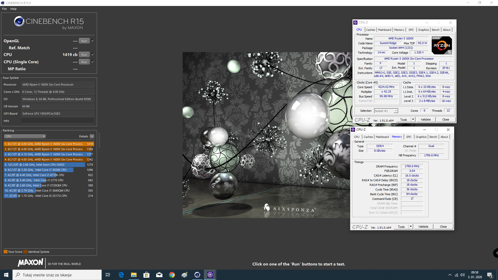The height and width of the screenshot is (280, 498).
Task: Select the Core i7-3930K ranking row
Action: coord(49,170)
